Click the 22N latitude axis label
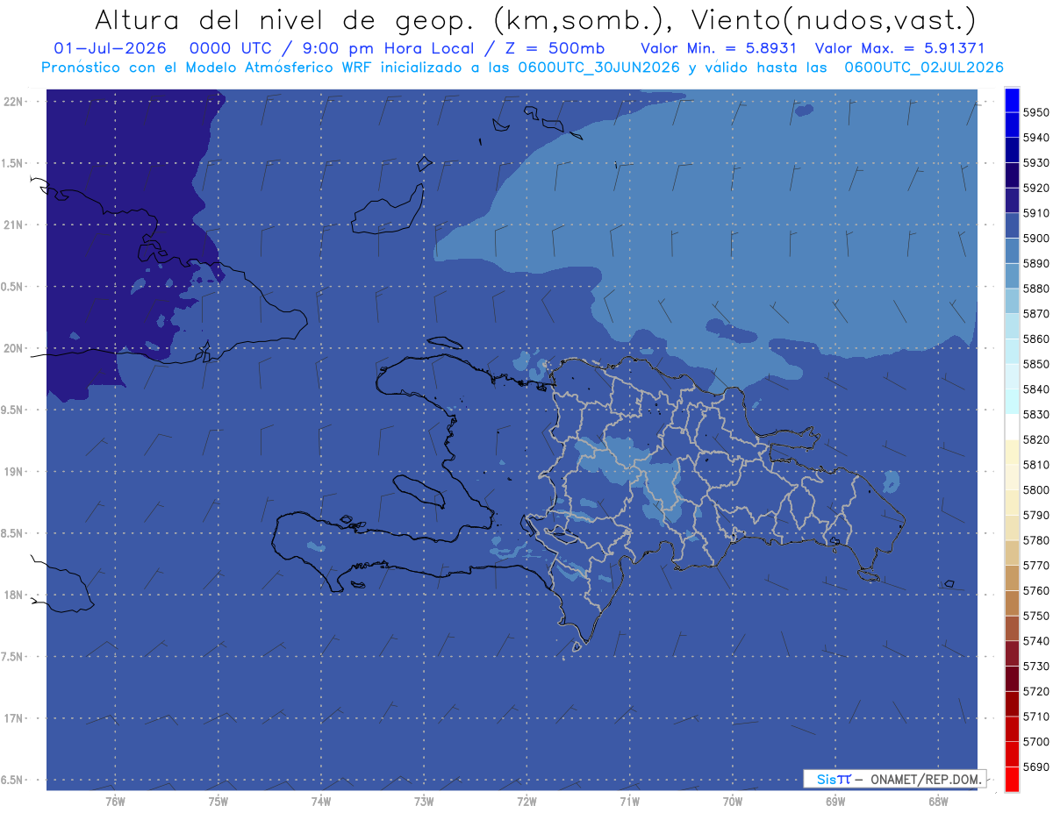This screenshot has width=1053, height=813. [14, 101]
